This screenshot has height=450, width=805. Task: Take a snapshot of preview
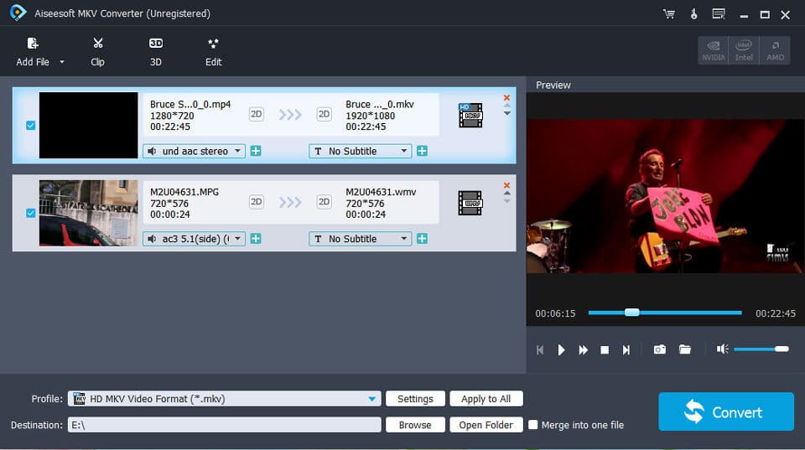pos(660,349)
